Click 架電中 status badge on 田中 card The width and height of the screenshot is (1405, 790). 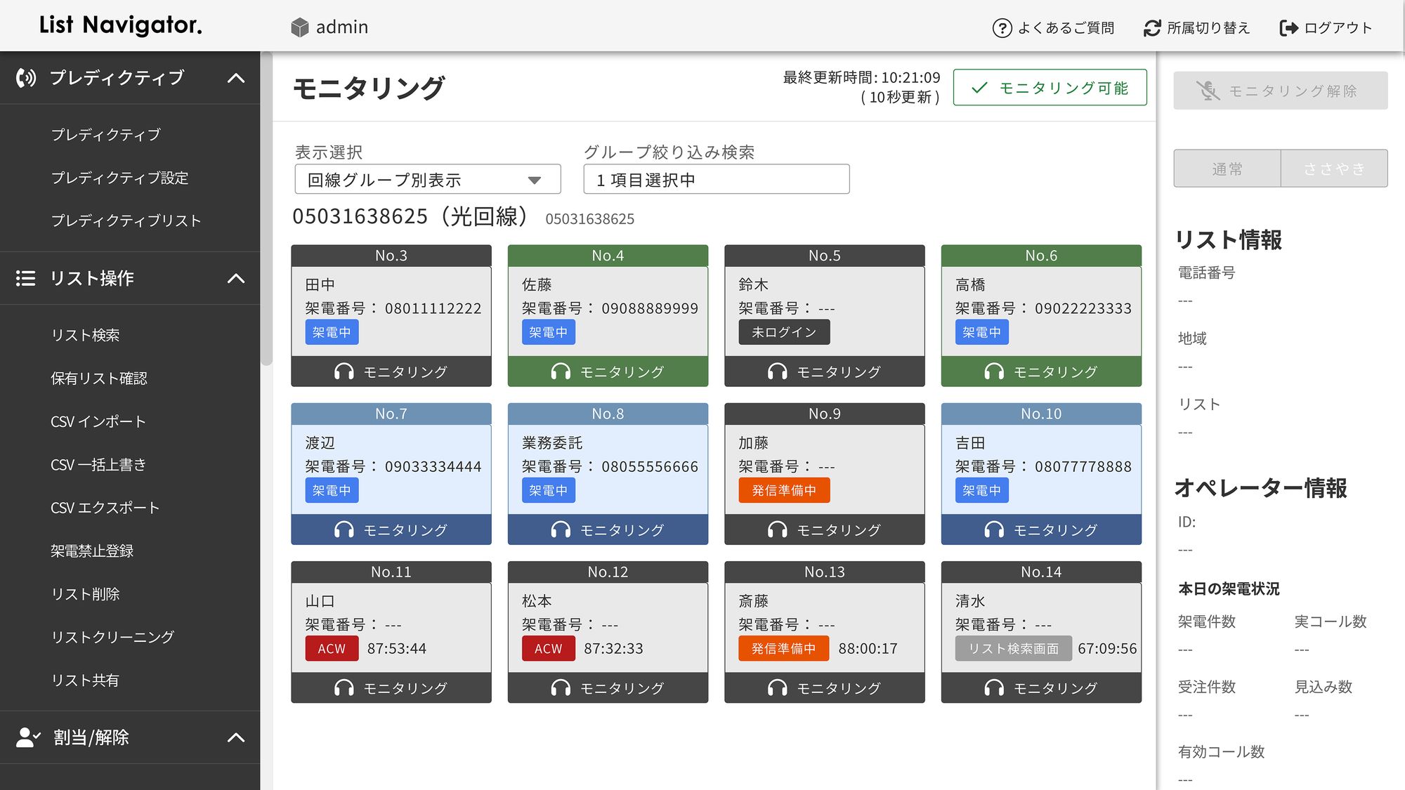click(x=332, y=332)
